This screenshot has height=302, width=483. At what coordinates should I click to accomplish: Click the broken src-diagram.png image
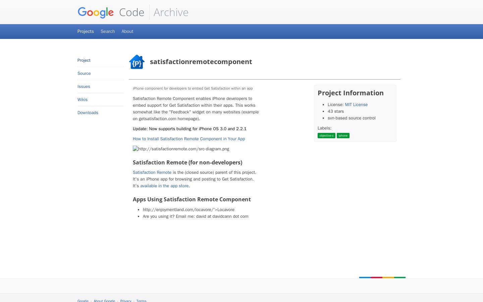pyautogui.click(x=181, y=149)
